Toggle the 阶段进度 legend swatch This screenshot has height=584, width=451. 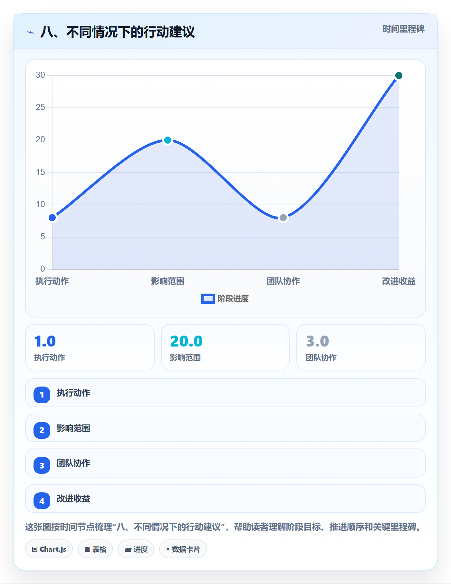[208, 299]
